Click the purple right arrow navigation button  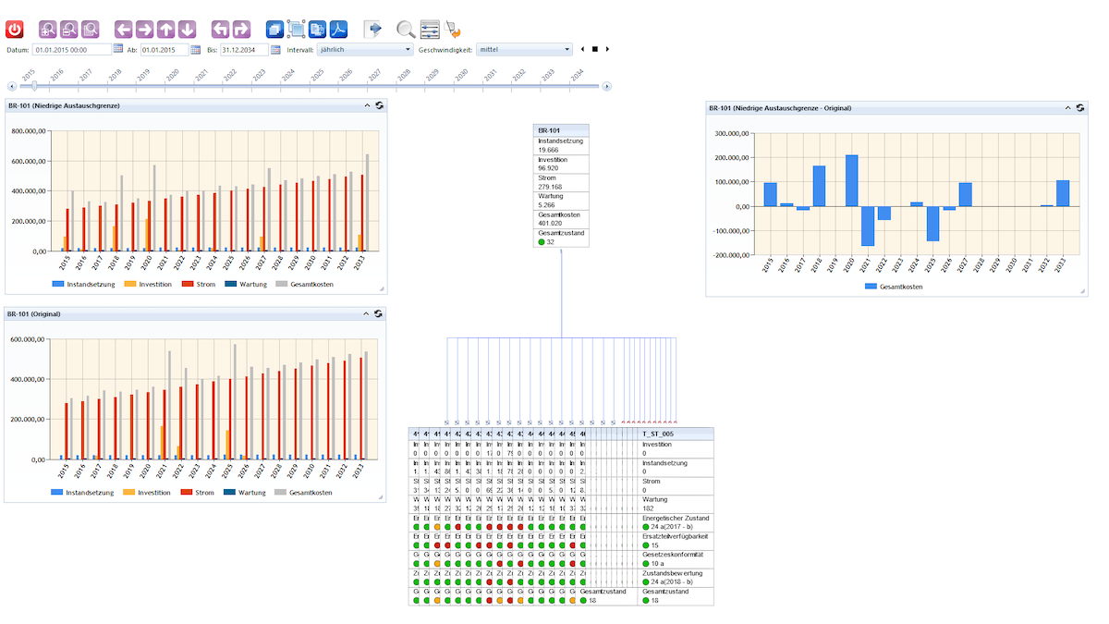coord(145,29)
